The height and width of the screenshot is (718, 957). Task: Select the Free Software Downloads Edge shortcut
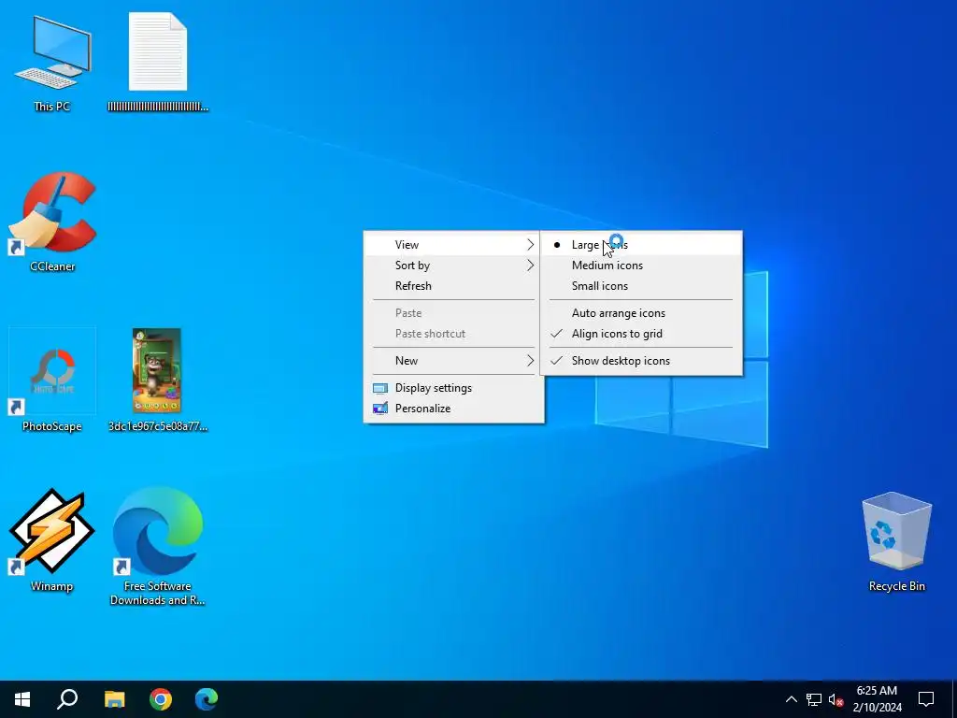click(157, 531)
